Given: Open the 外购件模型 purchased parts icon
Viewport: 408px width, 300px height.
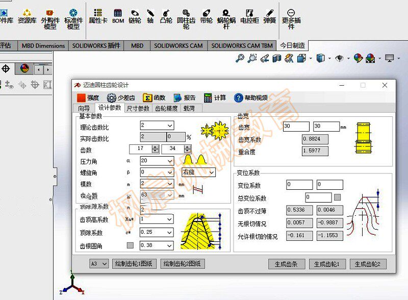Looking at the screenshot, I should point(50,19).
